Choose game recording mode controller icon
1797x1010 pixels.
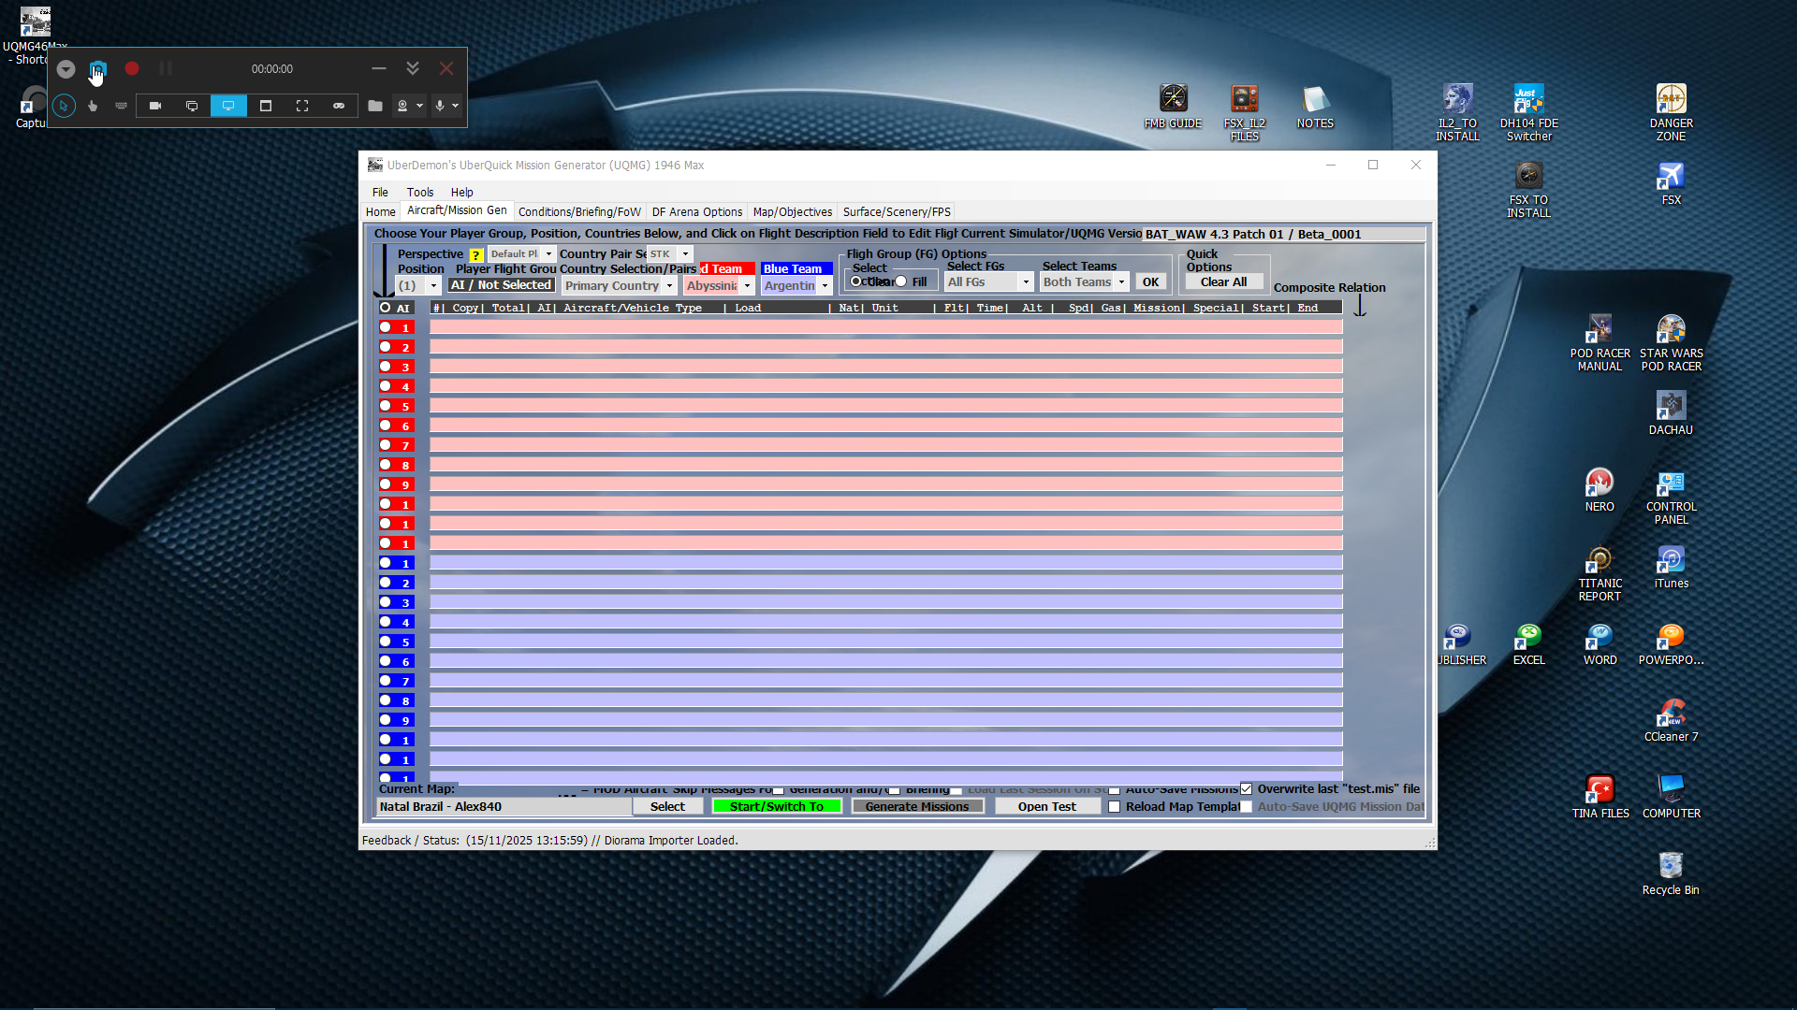[x=339, y=106]
